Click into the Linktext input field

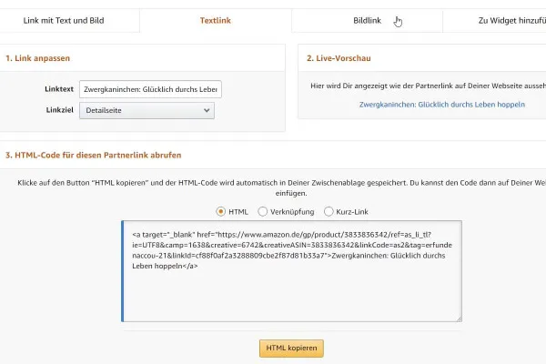tap(150, 89)
